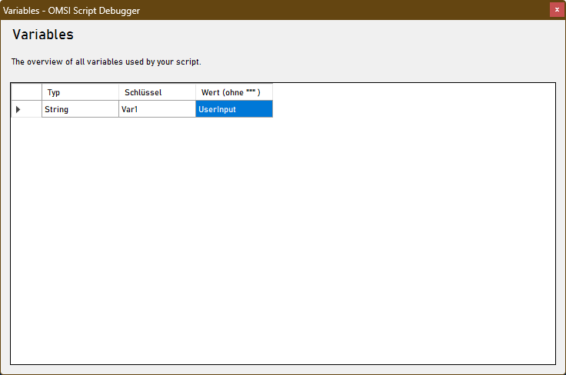Screen dimensions: 566x375
Task: Close the OMSI Script Debugger Variables window
Action: click(557, 10)
